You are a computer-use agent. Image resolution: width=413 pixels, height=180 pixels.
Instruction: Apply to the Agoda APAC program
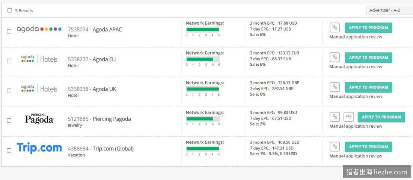pos(368,28)
